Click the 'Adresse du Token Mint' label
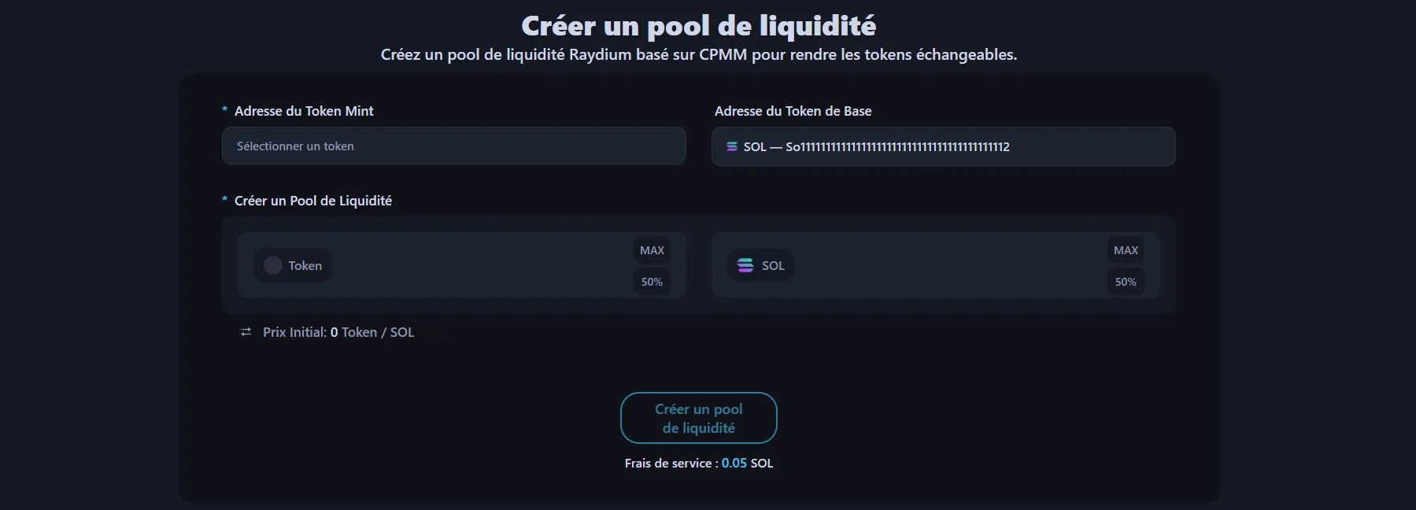Screen dimensions: 1416x510 click(304, 111)
